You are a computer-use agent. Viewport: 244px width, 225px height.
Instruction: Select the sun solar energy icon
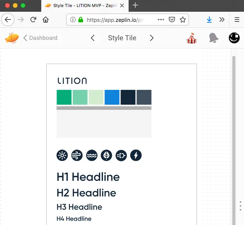coord(62,155)
